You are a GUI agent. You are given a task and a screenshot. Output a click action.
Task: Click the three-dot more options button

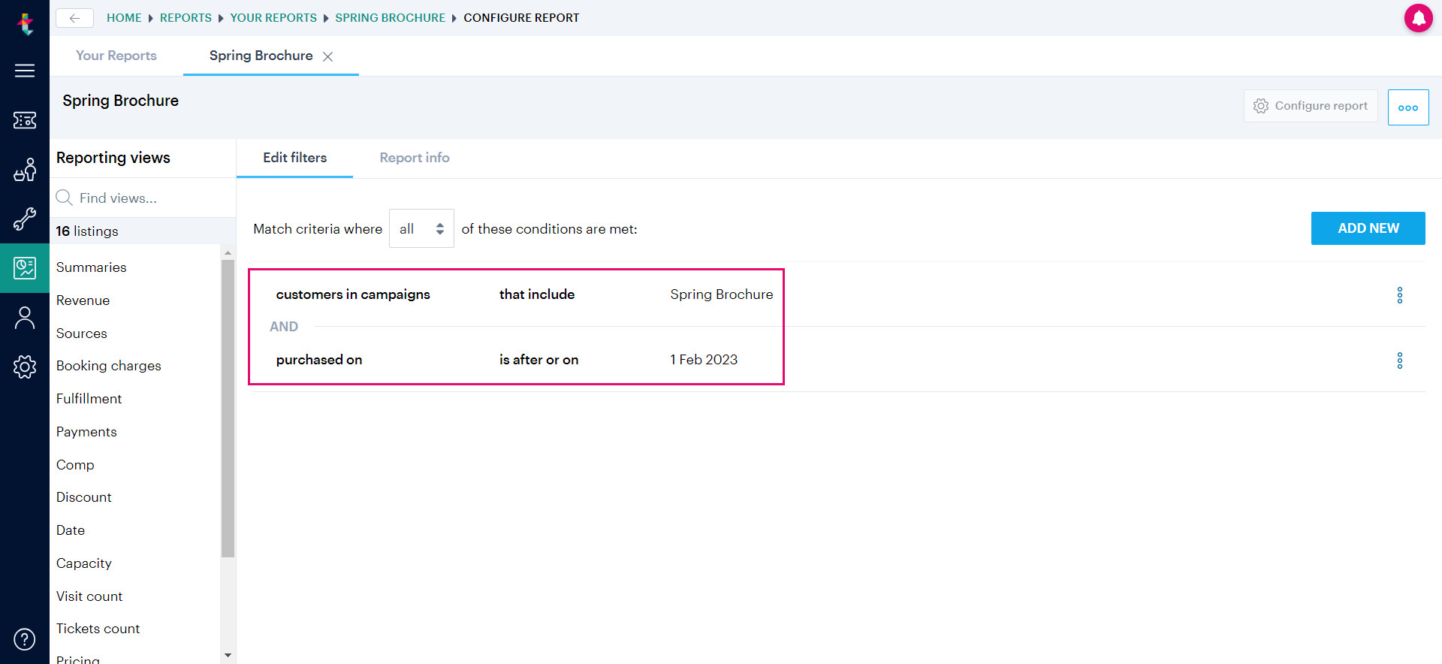tap(1408, 107)
